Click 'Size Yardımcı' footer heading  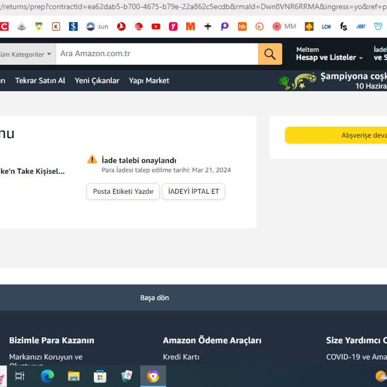point(356,340)
